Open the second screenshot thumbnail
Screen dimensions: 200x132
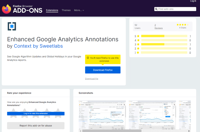point(152,115)
